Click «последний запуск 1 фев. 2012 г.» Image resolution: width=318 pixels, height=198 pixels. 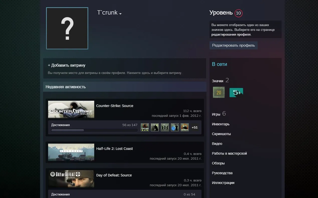pyautogui.click(x=177, y=116)
